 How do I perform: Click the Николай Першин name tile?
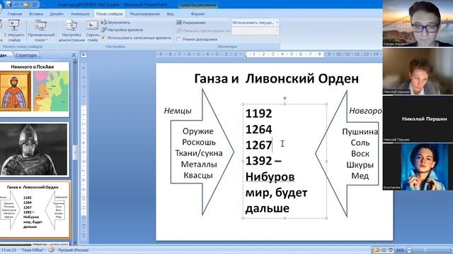[x=418, y=119]
